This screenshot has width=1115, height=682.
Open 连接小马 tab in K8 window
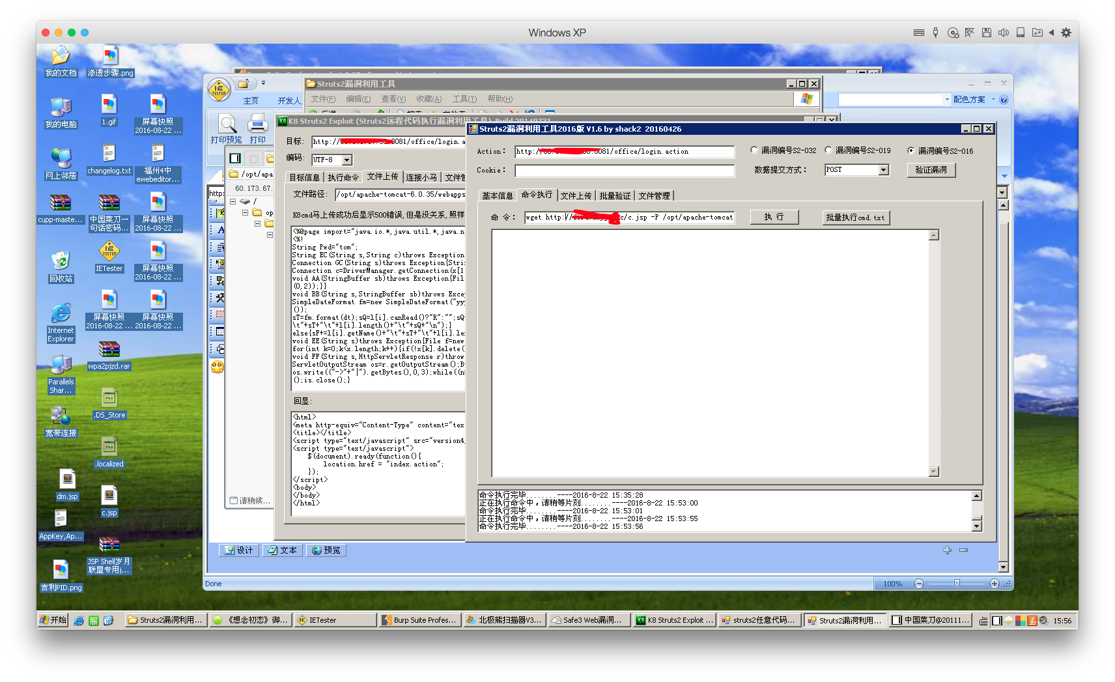[x=421, y=177]
